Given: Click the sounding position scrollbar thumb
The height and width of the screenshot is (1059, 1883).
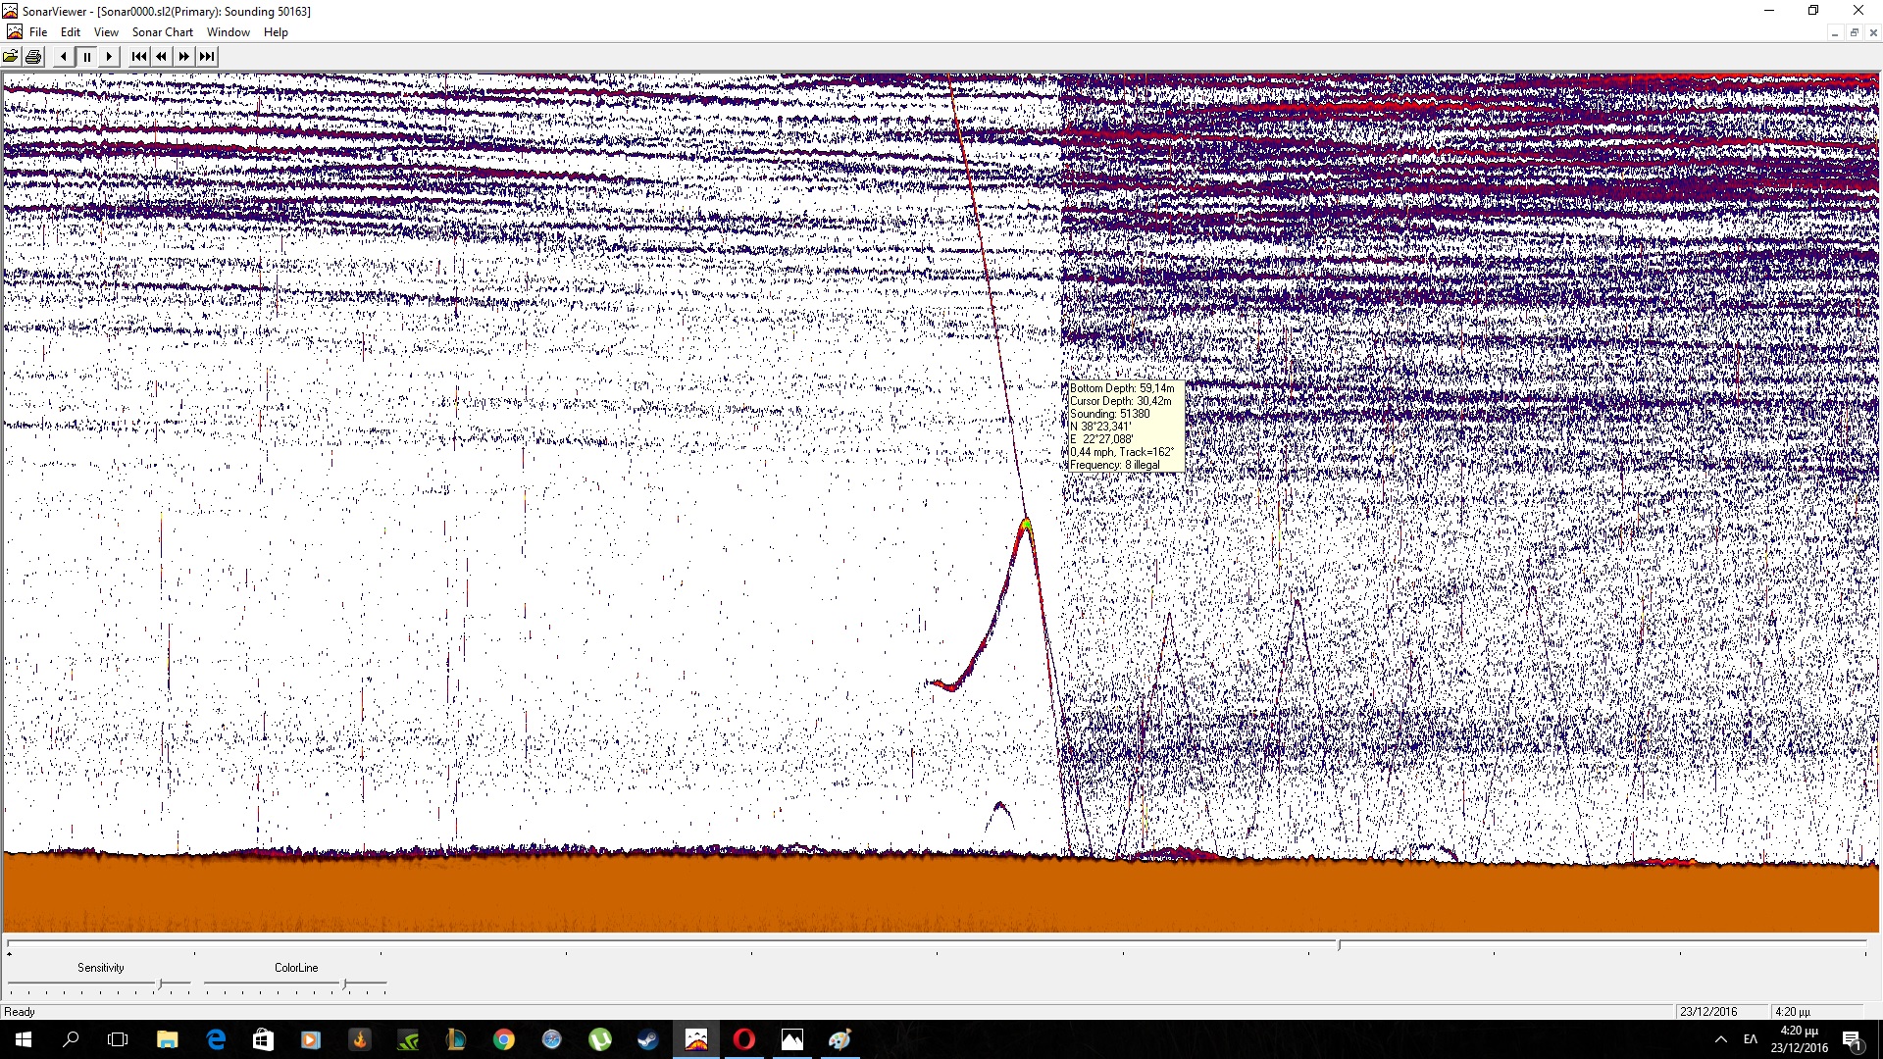Looking at the screenshot, I should 1339,945.
